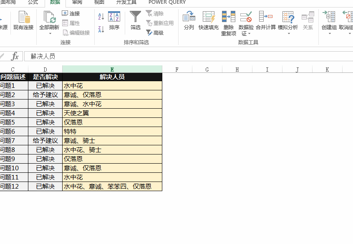Image resolution: width=353 pixels, height=244 pixels.
Task: Click the formula bar showing 解决人员
Action: pos(189,56)
